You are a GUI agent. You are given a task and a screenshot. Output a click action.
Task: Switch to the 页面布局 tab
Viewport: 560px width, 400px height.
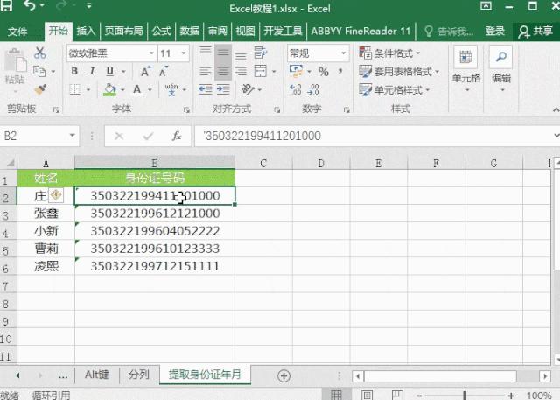tap(123, 31)
